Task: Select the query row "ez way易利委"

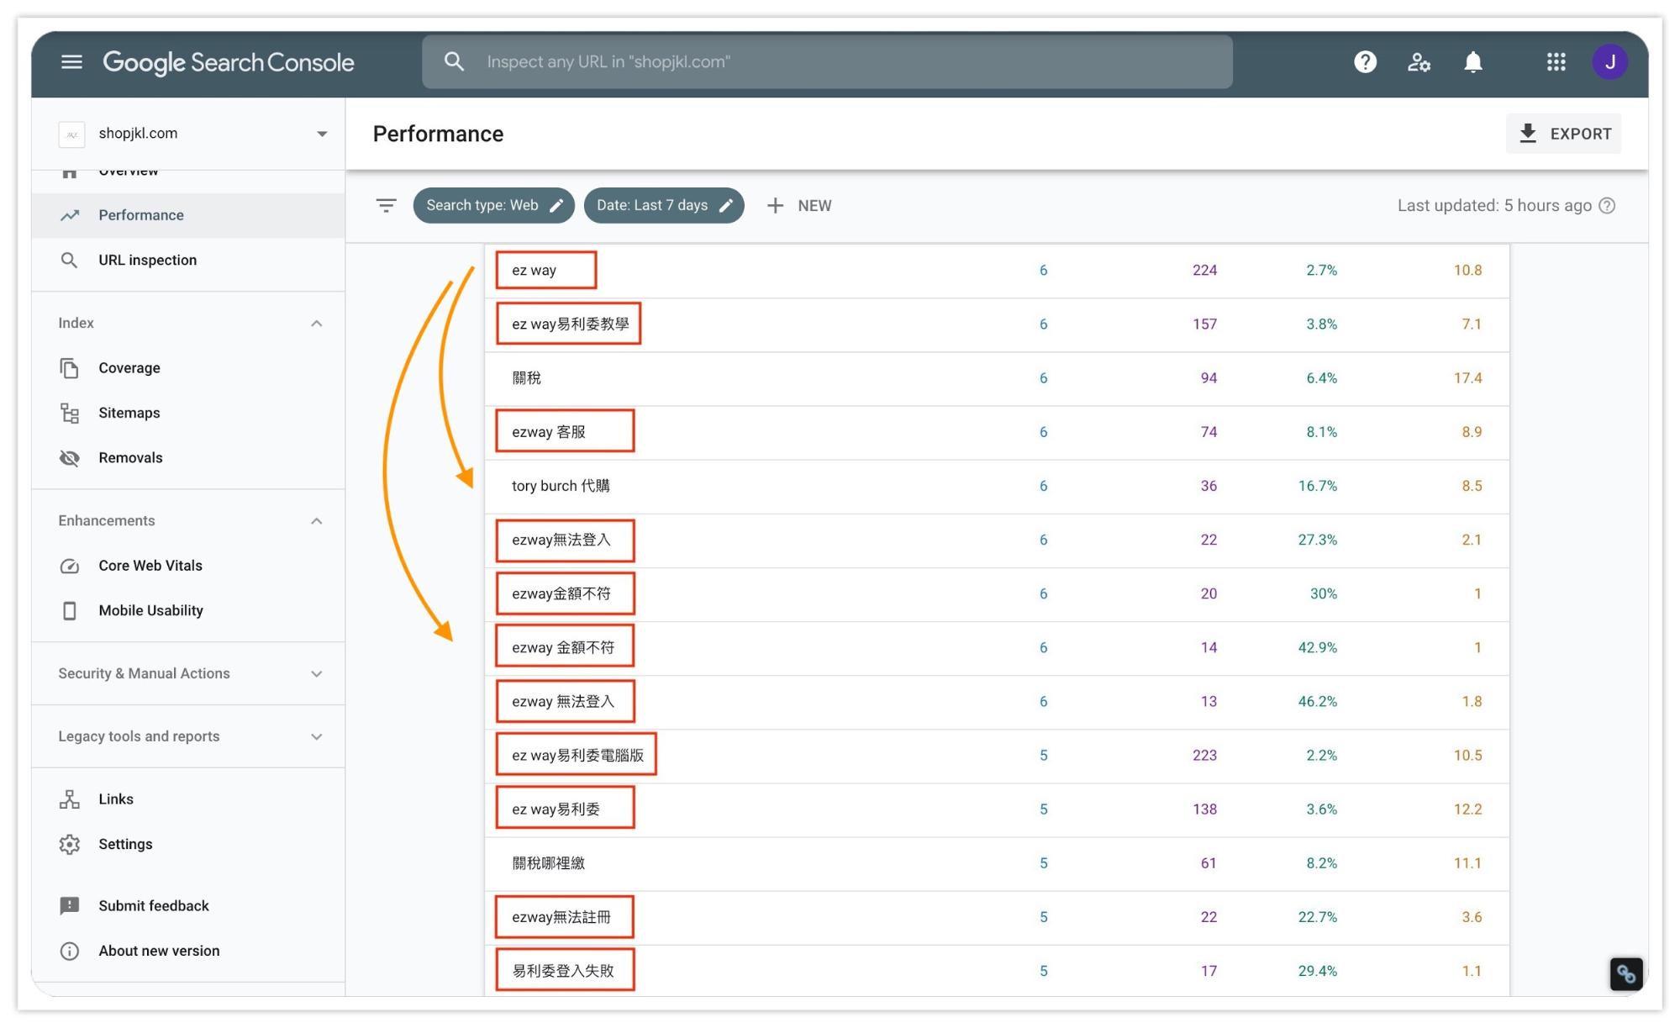Action: 997,809
